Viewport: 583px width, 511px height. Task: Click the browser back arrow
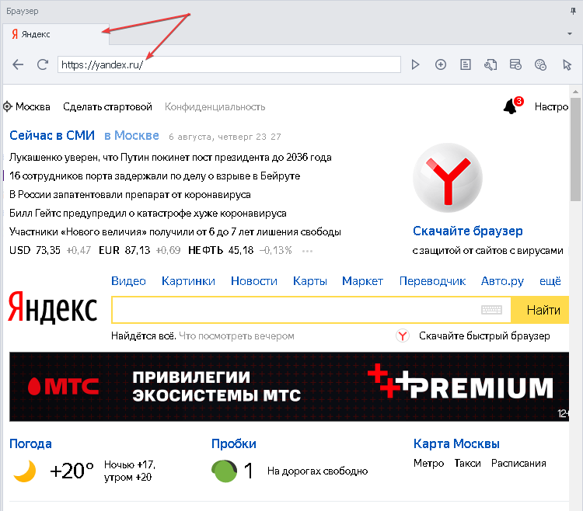(18, 64)
